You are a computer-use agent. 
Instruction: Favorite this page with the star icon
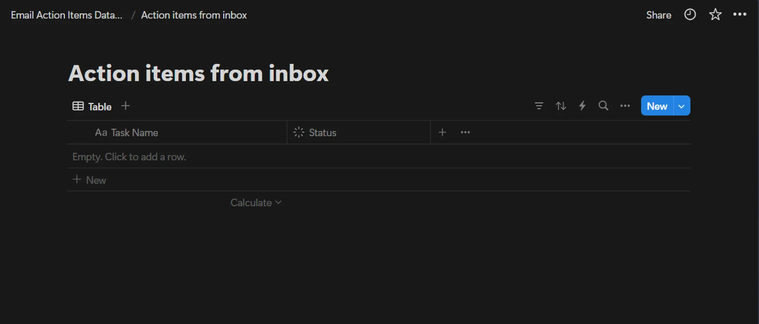pyautogui.click(x=715, y=15)
